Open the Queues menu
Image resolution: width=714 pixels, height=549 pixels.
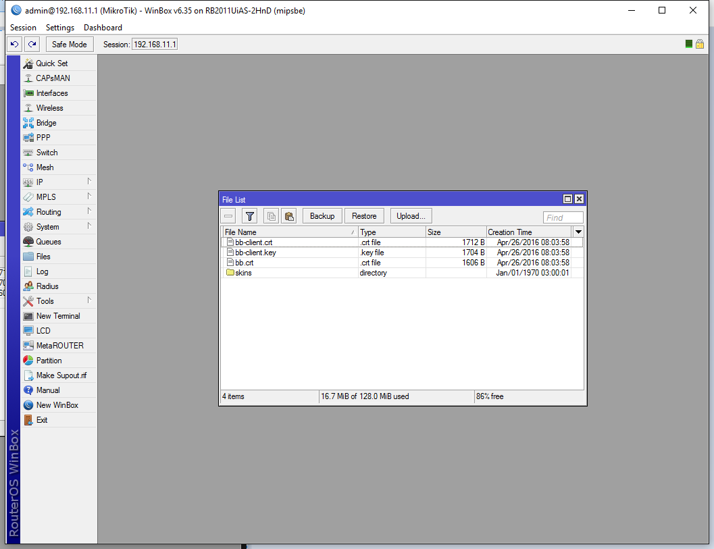click(x=59, y=242)
